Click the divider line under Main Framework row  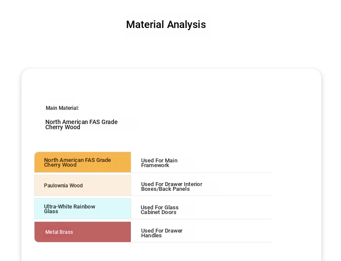pyautogui.click(x=201, y=172)
